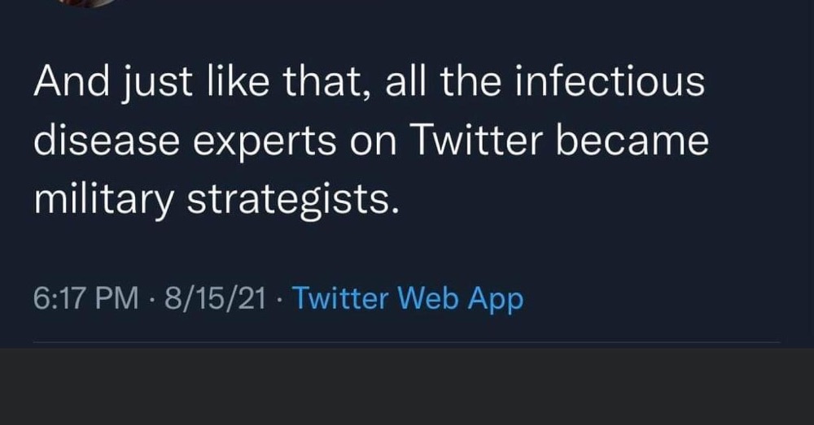Click the word "experts" in the tweet

(x=265, y=142)
